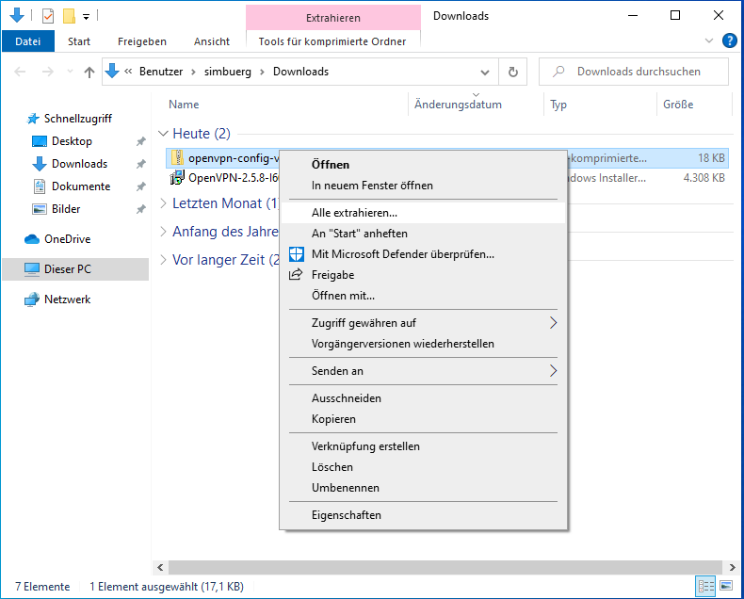Open the address bar history dropdown
This screenshot has width=744, height=599.
click(x=485, y=72)
